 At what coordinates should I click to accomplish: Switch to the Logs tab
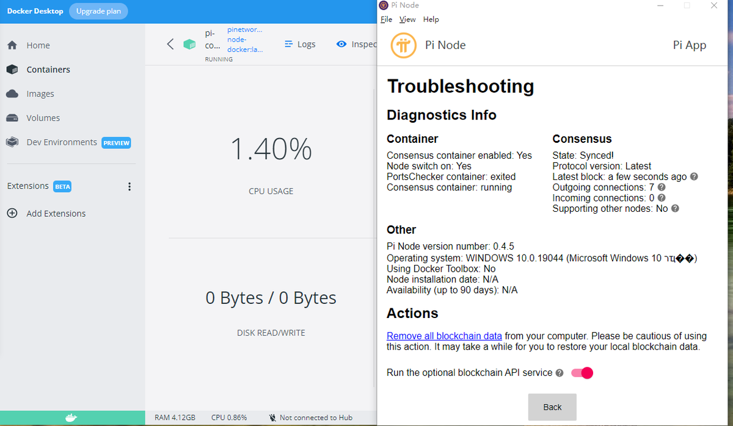click(x=300, y=44)
